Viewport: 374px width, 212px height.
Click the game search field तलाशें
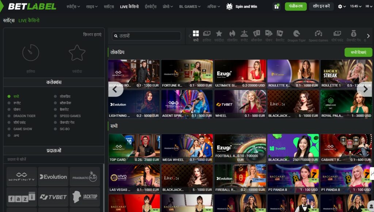click(146, 36)
